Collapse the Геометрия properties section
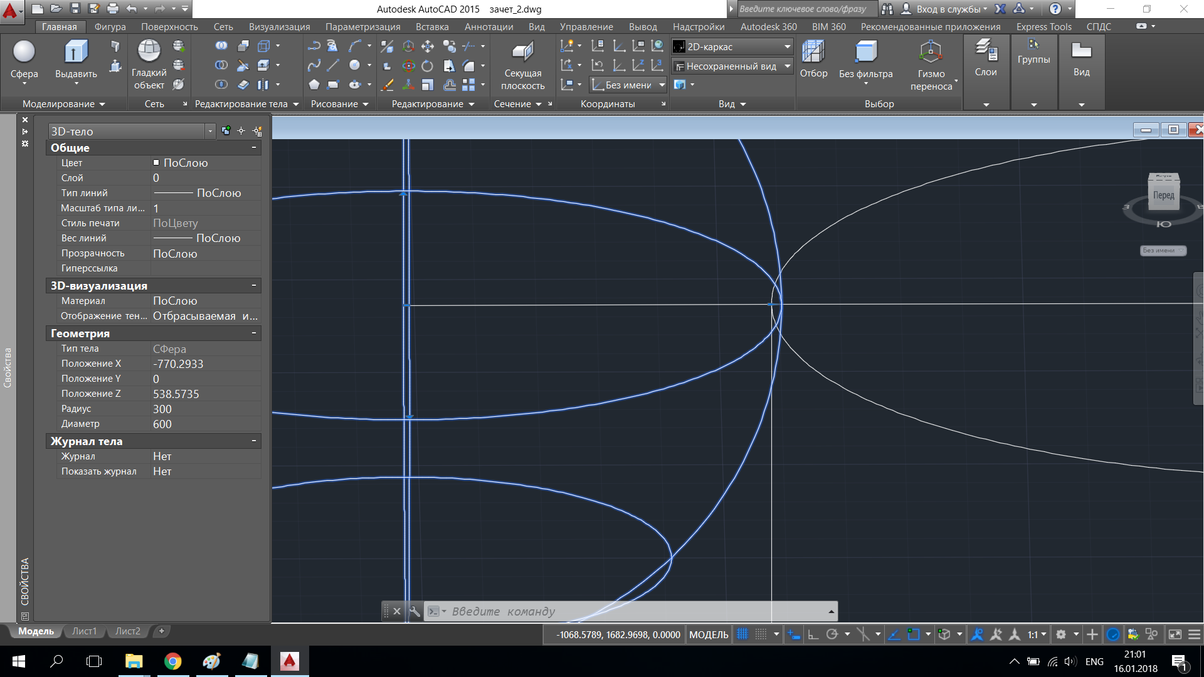This screenshot has width=1204, height=677. pos(254,333)
